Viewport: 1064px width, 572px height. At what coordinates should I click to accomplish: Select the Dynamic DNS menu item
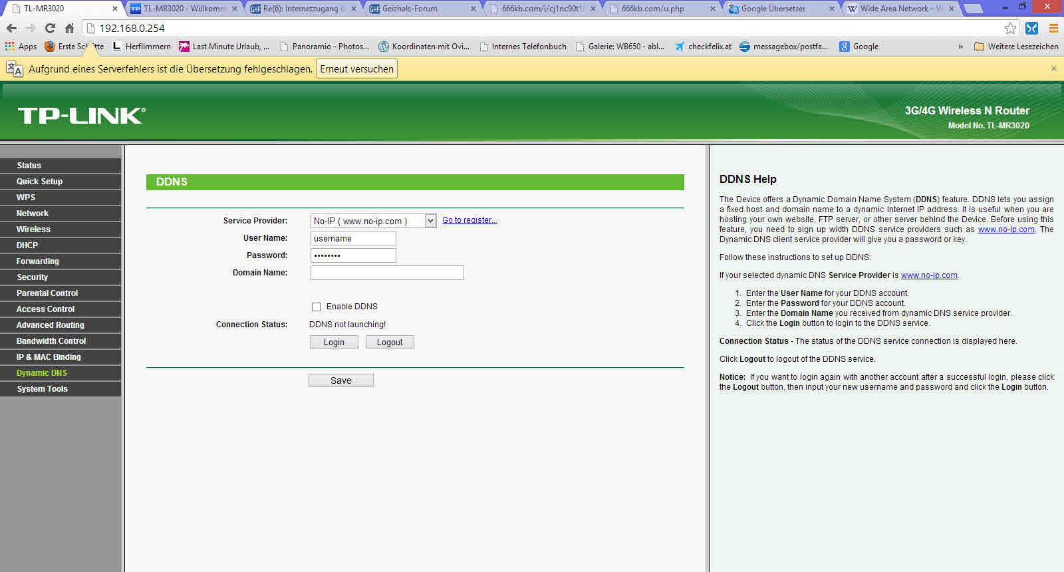61,373
